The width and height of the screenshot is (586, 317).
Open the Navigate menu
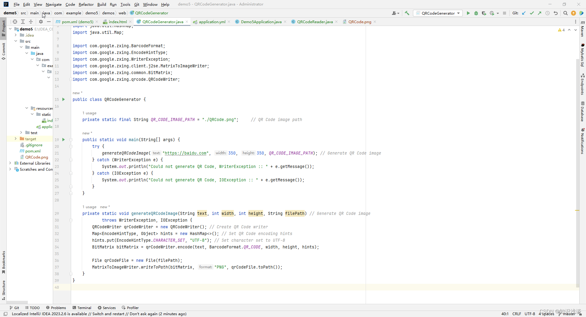(54, 4)
